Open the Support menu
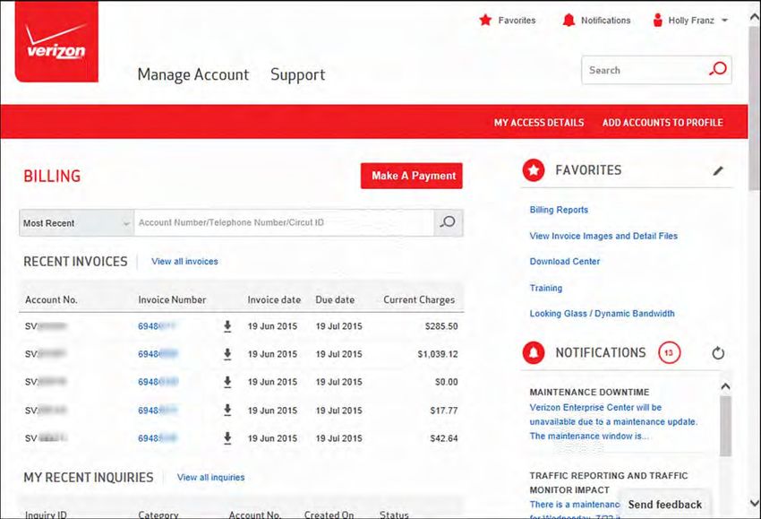Image resolution: width=761 pixels, height=519 pixels. (x=297, y=74)
